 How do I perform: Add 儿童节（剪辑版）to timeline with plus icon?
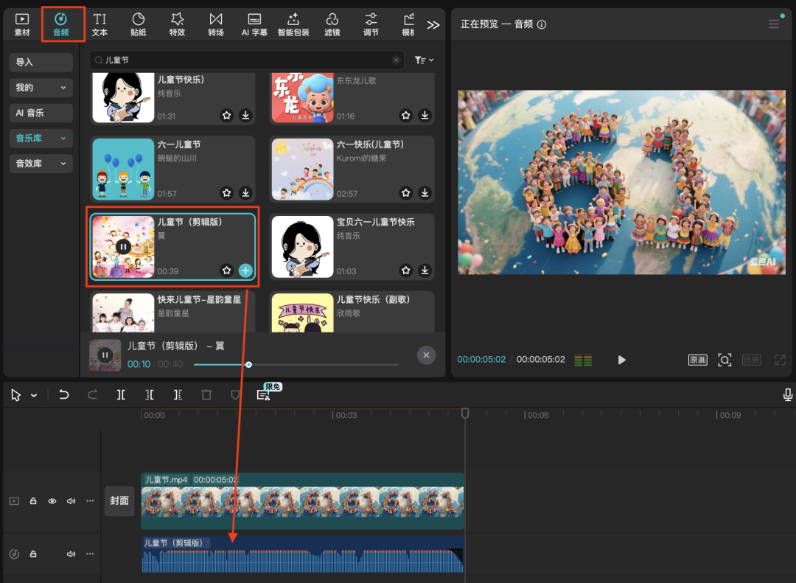click(245, 270)
